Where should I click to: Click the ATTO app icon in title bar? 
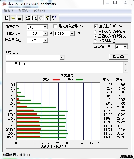coord(4,4)
